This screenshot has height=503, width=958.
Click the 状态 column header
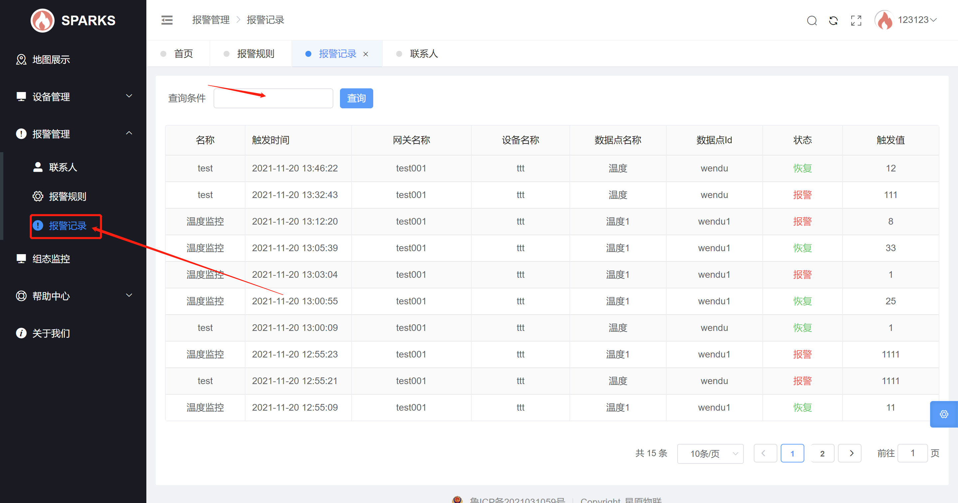click(x=803, y=140)
